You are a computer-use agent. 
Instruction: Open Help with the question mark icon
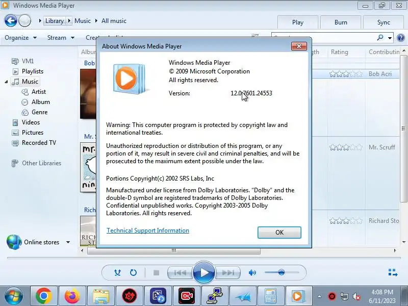pos(401,38)
